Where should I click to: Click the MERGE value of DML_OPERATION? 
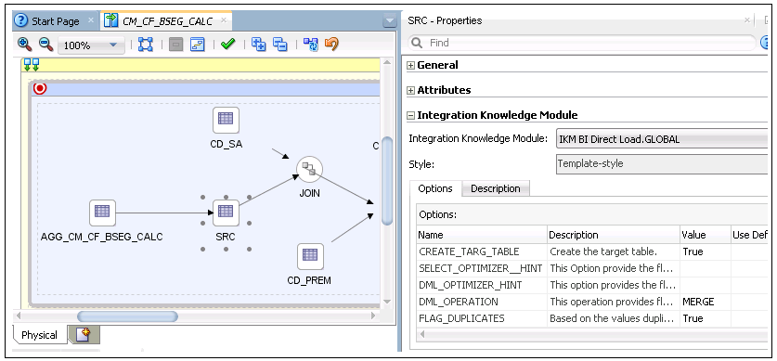(x=698, y=302)
